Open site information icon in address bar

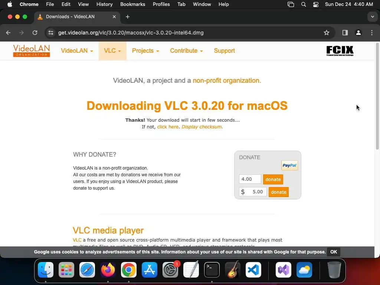pos(50,33)
